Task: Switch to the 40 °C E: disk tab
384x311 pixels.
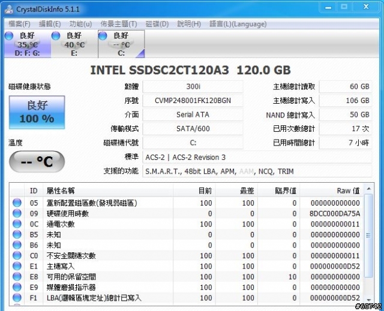Action: [x=74, y=44]
